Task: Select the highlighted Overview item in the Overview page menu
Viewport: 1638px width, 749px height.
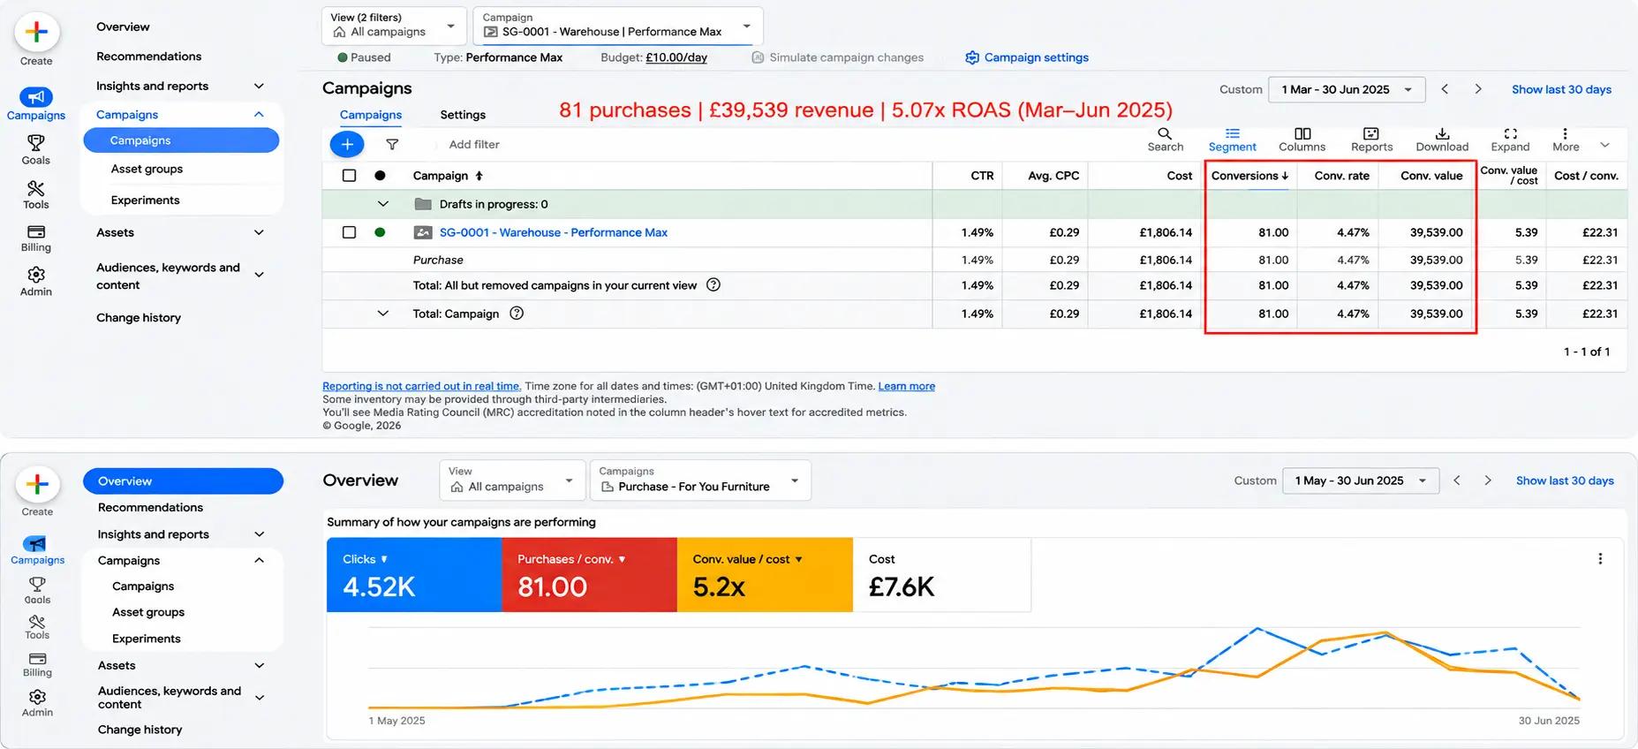Action: (183, 481)
